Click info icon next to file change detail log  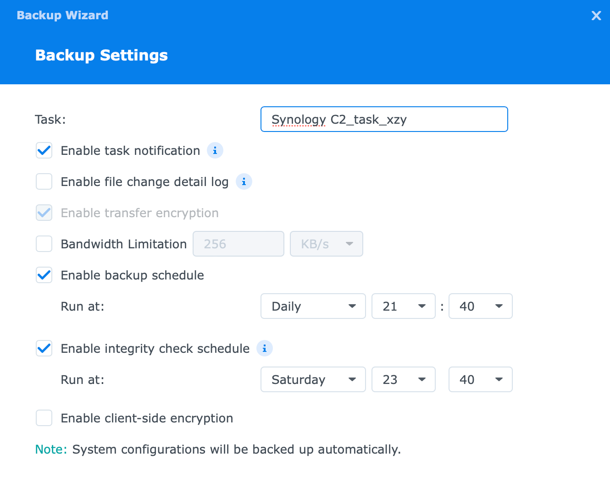point(244,181)
